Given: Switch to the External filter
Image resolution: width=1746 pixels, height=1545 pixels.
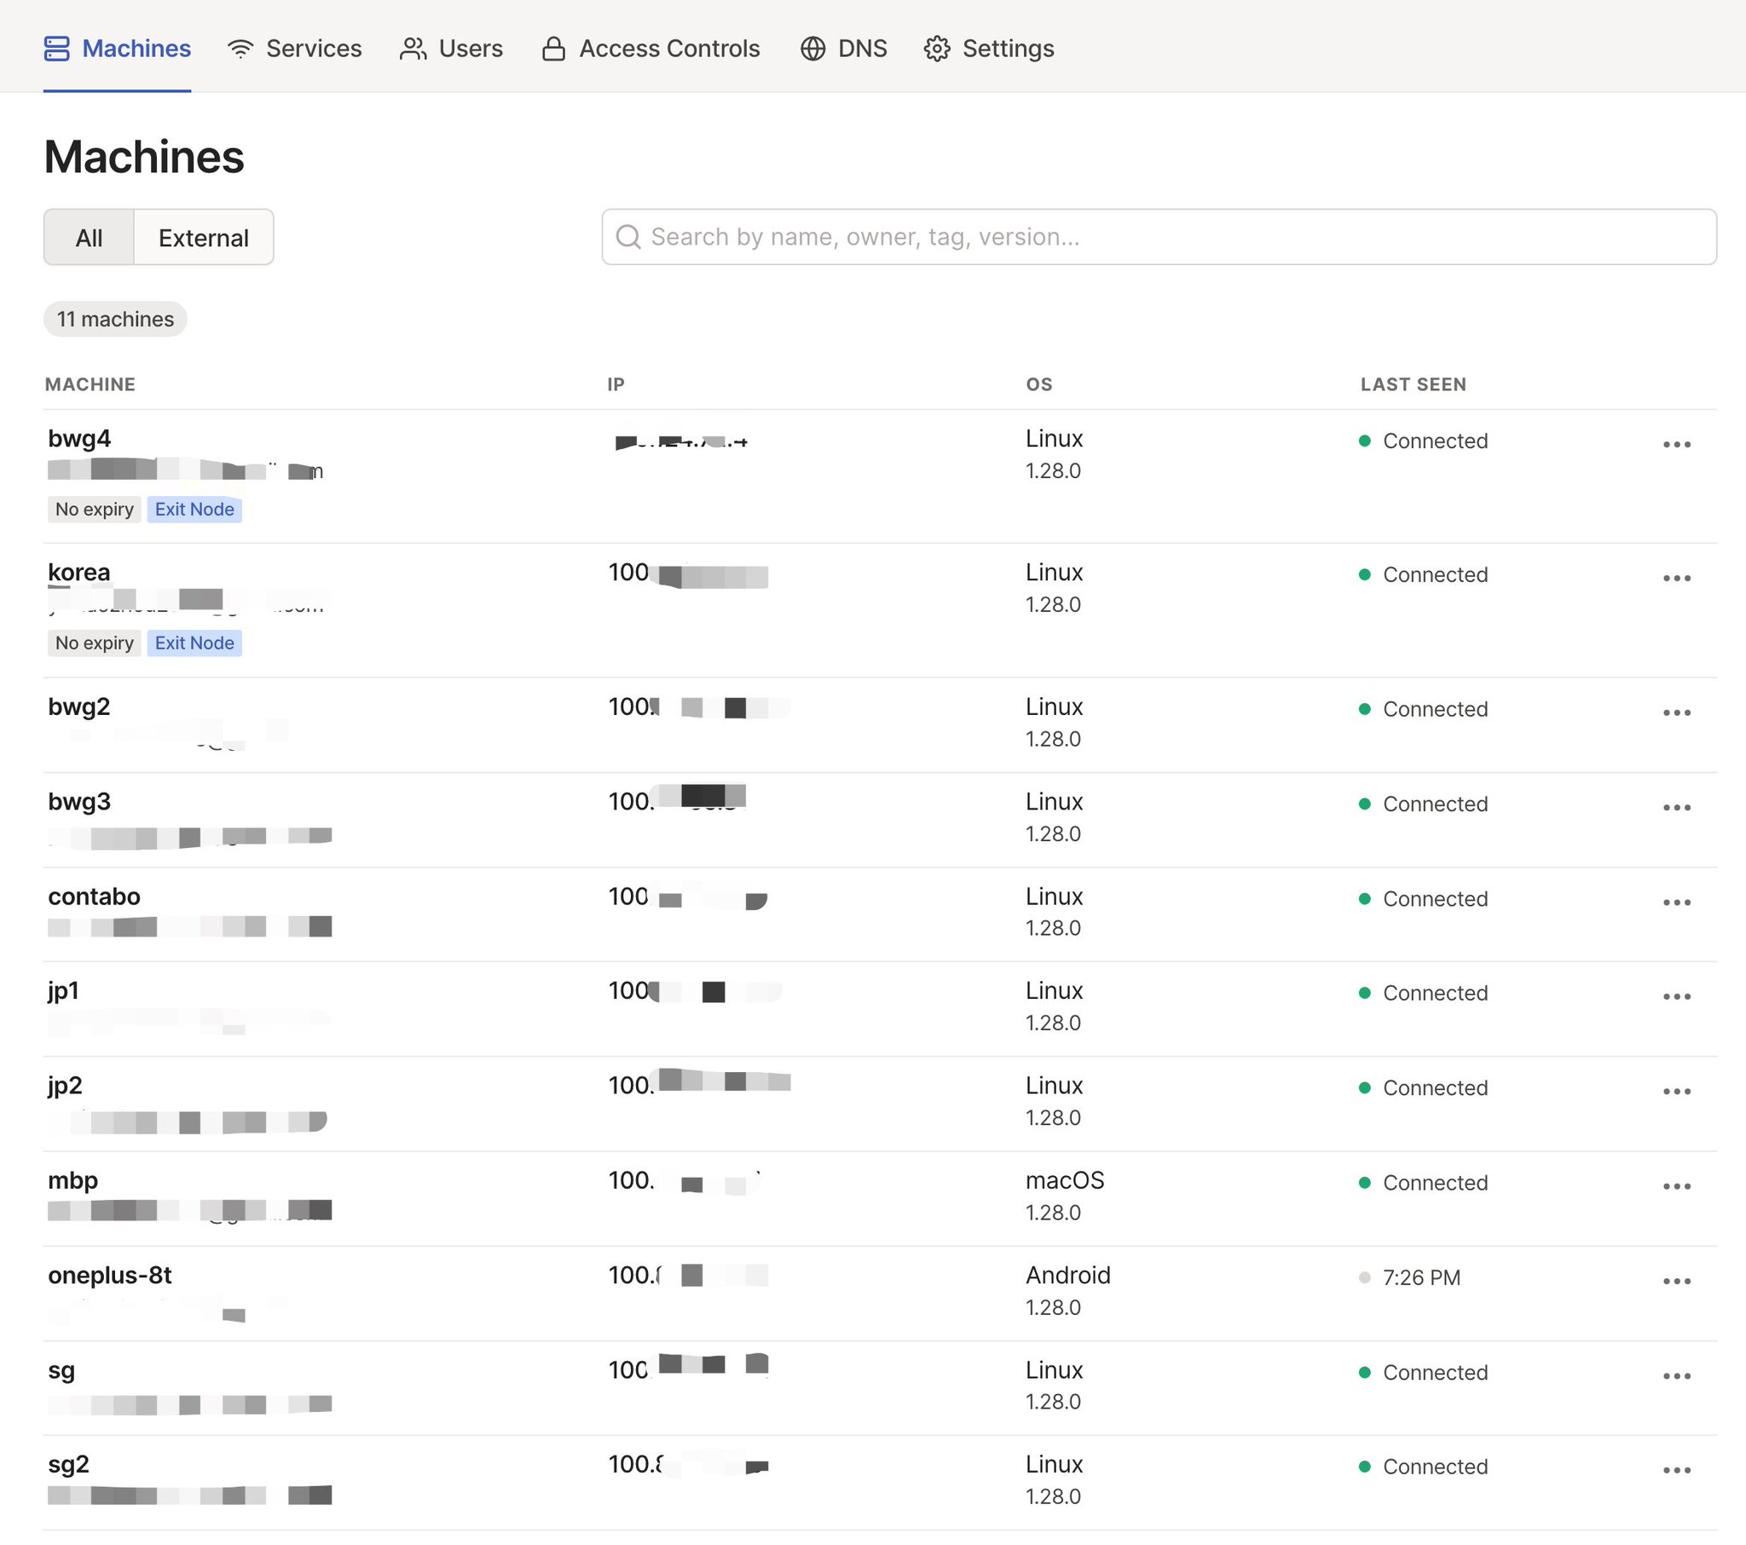Looking at the screenshot, I should pyautogui.click(x=203, y=238).
